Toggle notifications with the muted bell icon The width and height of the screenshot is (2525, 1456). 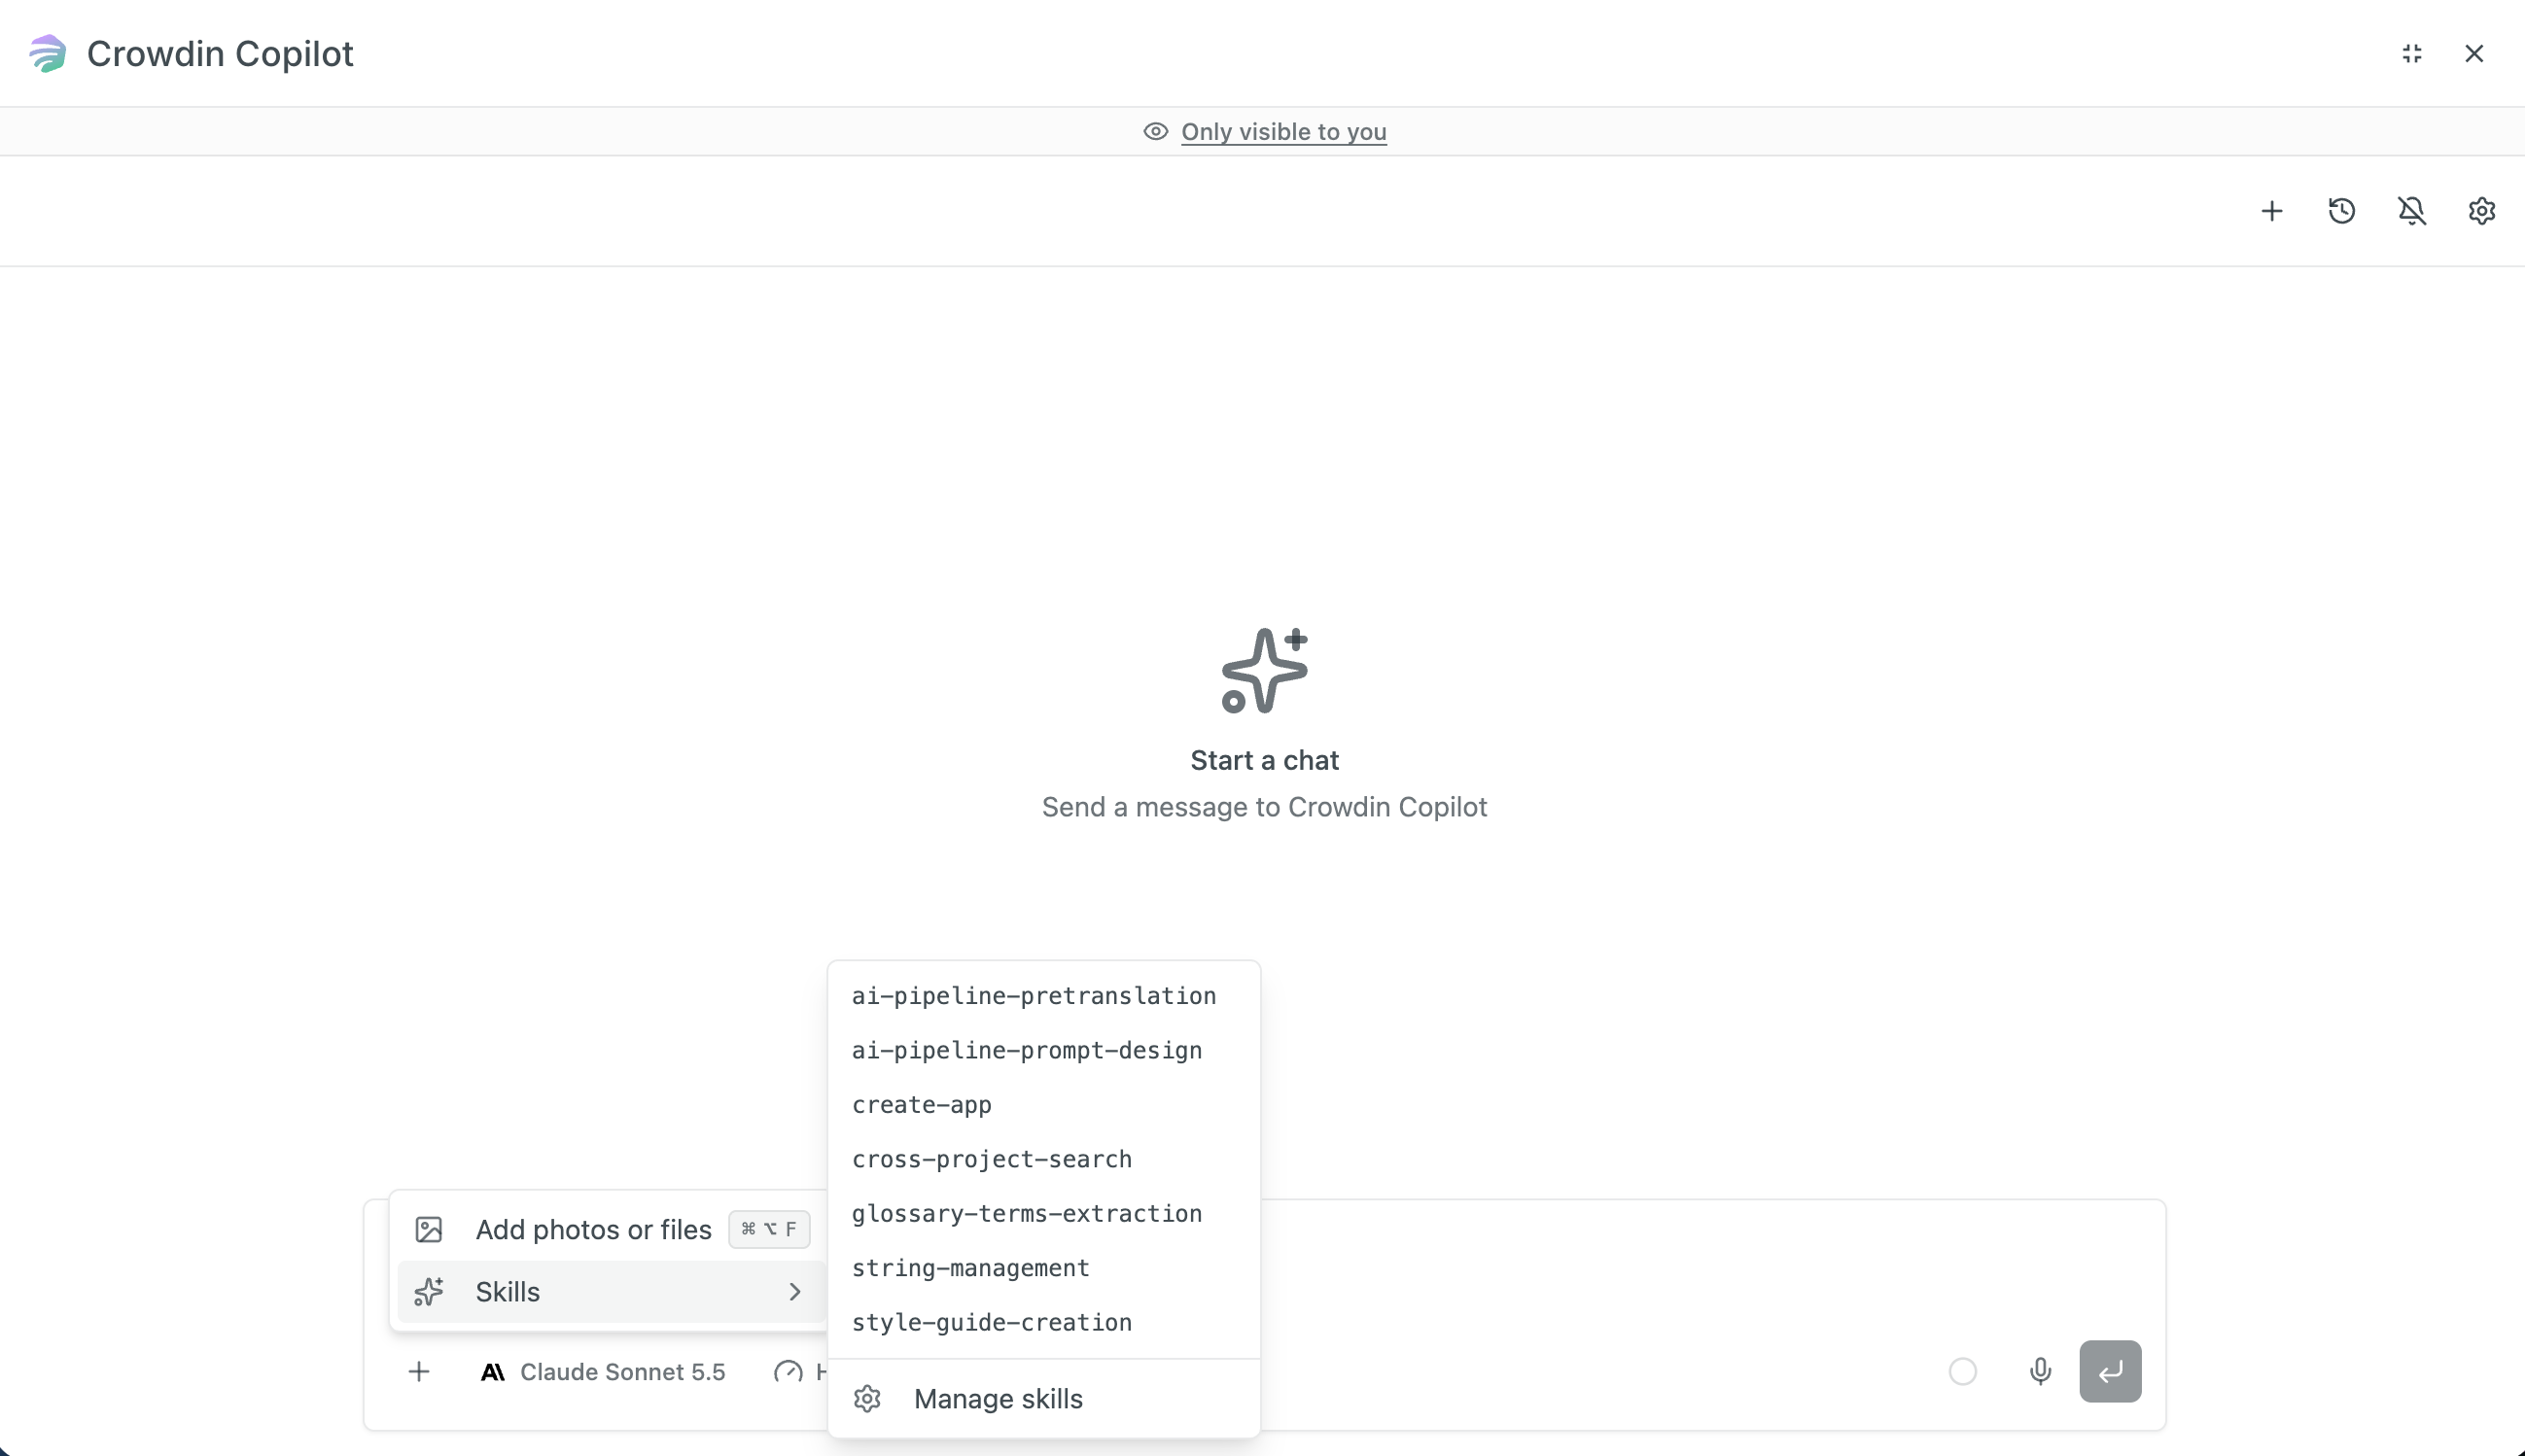coord(2411,211)
